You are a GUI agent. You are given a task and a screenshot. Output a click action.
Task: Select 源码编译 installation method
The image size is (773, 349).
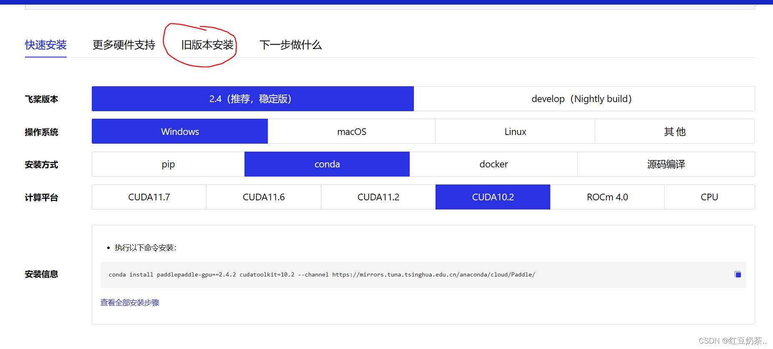coord(666,164)
